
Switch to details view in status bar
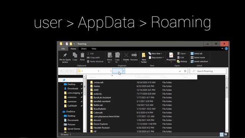click(x=222, y=135)
